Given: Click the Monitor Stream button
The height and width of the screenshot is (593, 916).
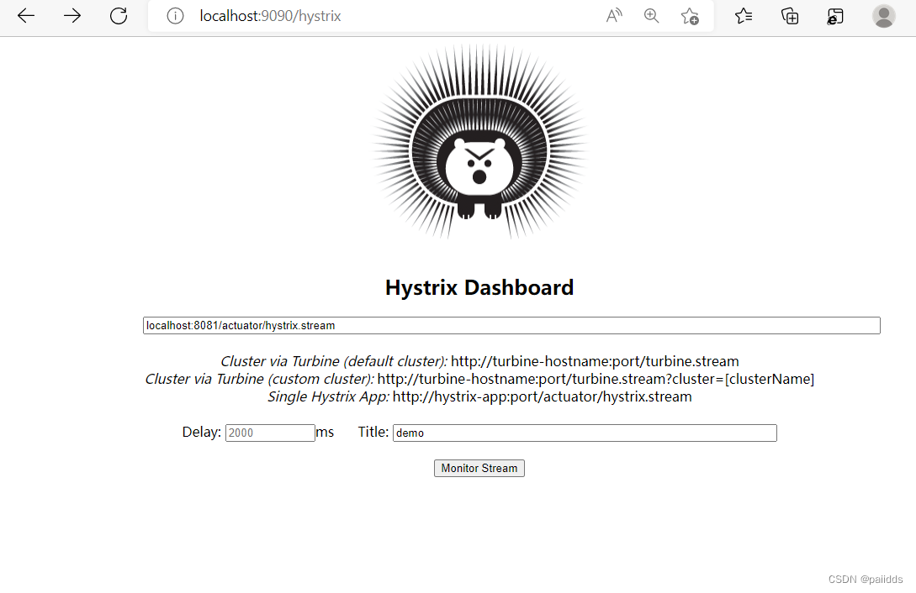Looking at the screenshot, I should click(x=479, y=468).
